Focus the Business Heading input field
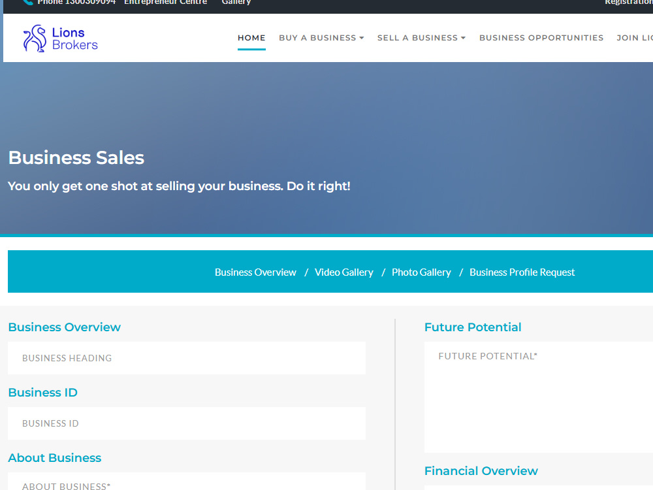This screenshot has width=653, height=490. [187, 358]
